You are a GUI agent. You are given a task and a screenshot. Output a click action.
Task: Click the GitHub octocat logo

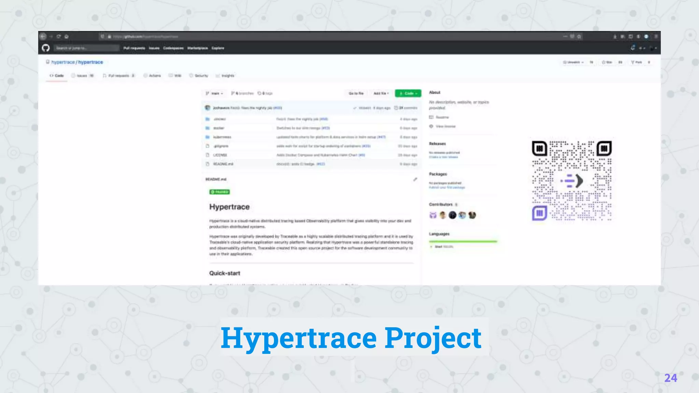pyautogui.click(x=46, y=48)
